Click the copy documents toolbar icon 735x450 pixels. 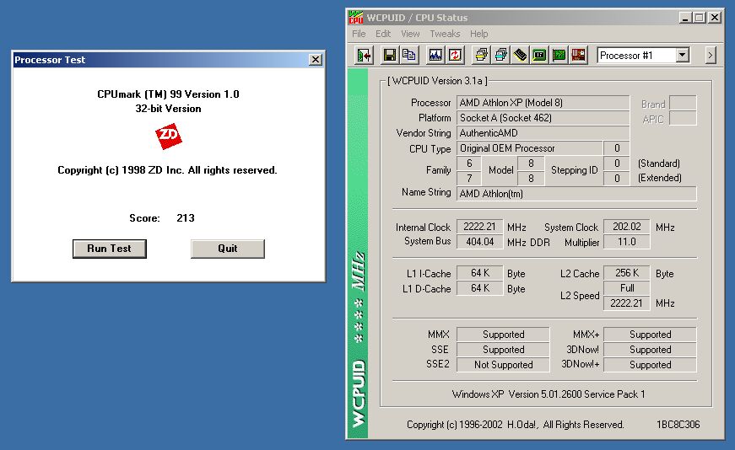coord(409,56)
